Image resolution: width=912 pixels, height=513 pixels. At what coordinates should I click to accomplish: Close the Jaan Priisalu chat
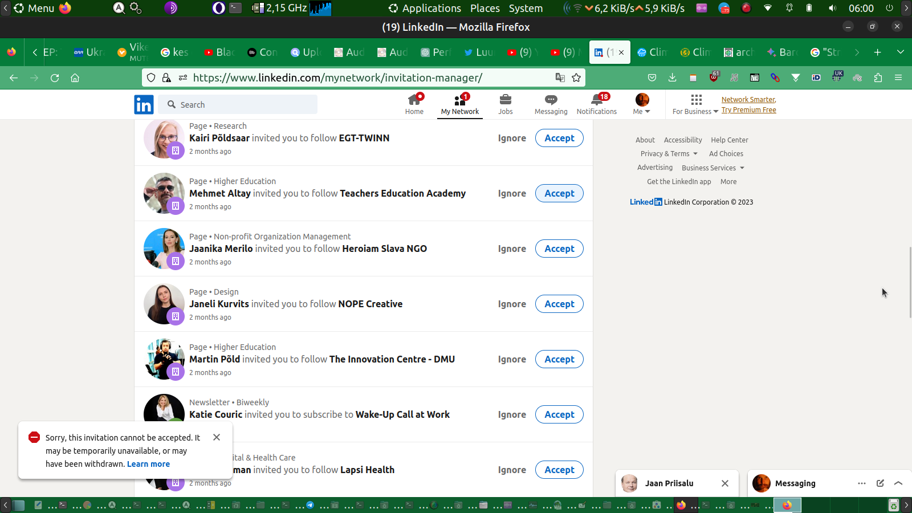[x=725, y=483]
